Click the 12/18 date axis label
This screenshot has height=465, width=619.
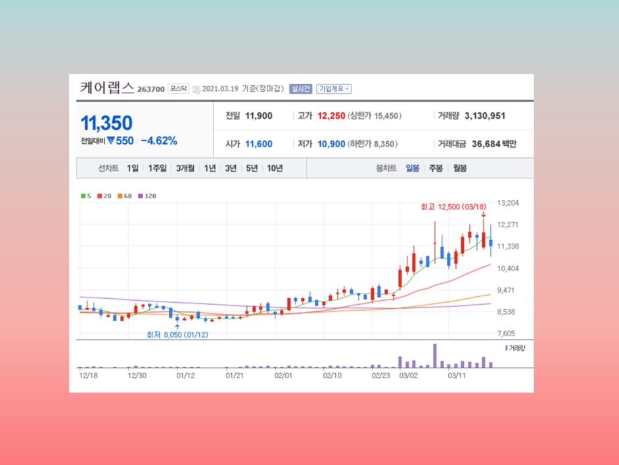[x=89, y=376]
